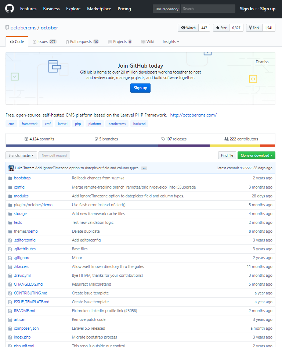Image resolution: width=282 pixels, height=347 pixels.
Task: Click the Watch button
Action: (188, 28)
